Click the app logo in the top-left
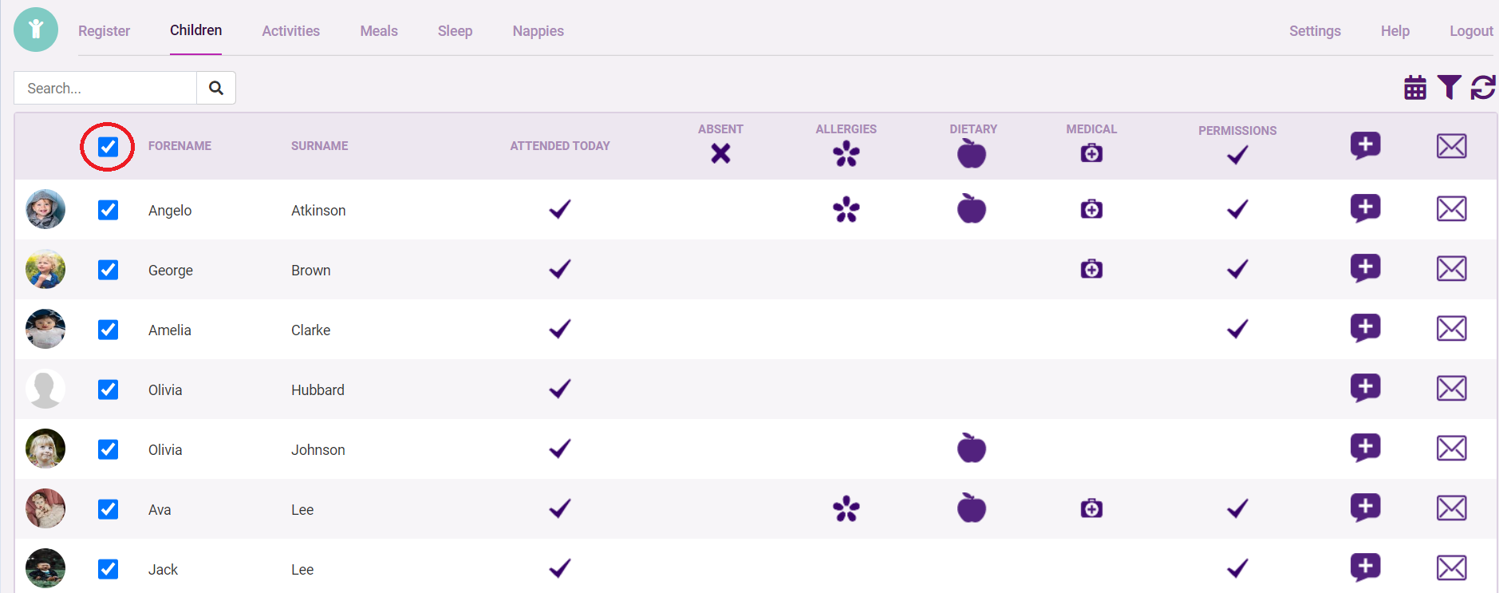Image resolution: width=1499 pixels, height=593 pixels. coord(36,30)
